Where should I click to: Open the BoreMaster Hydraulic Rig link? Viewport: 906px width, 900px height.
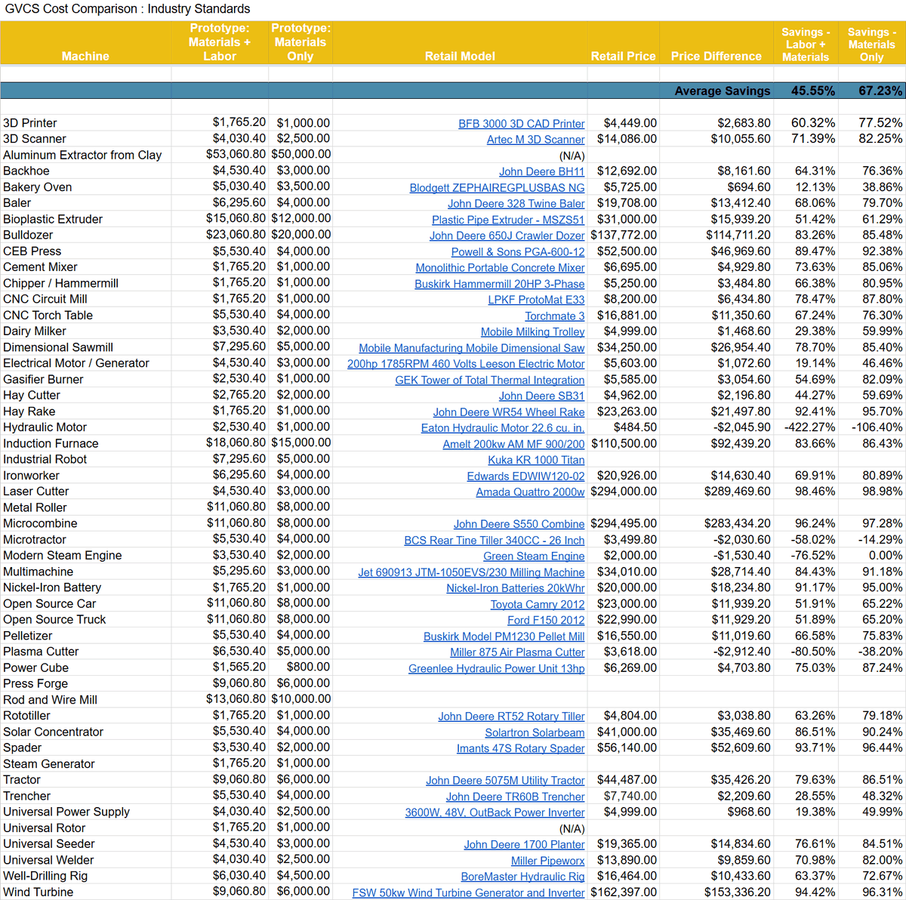(522, 877)
